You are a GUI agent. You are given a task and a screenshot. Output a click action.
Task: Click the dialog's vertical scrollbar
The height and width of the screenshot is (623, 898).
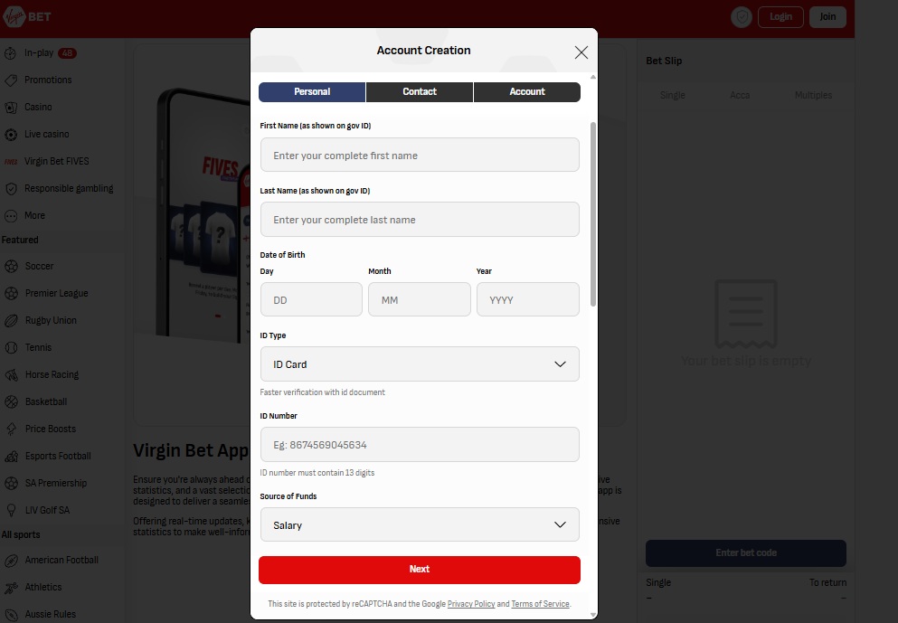[x=593, y=217]
